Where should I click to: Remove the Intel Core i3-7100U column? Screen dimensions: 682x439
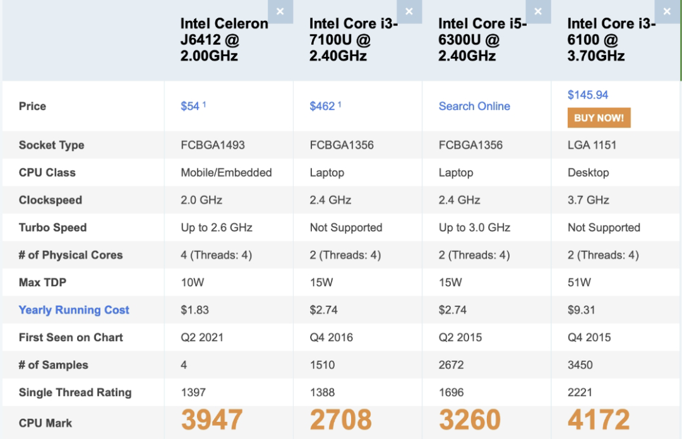pyautogui.click(x=409, y=11)
